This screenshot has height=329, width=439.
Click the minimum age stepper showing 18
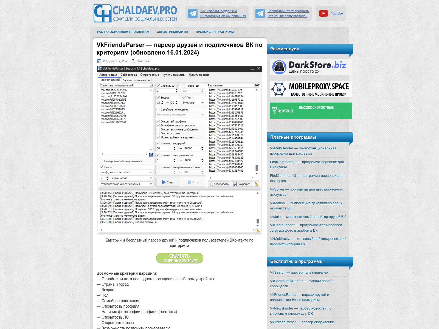tap(161, 103)
